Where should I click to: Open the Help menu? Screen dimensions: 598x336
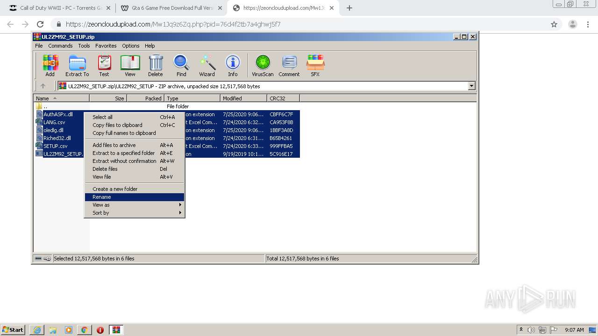coord(149,46)
